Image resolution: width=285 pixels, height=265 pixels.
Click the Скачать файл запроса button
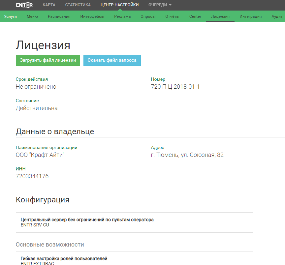point(112,60)
